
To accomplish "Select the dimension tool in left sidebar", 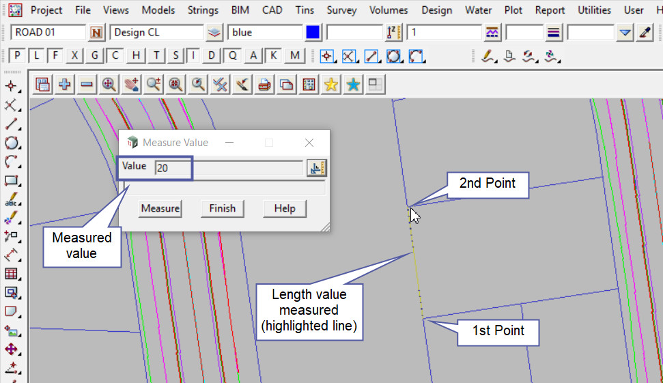I will tap(12, 255).
